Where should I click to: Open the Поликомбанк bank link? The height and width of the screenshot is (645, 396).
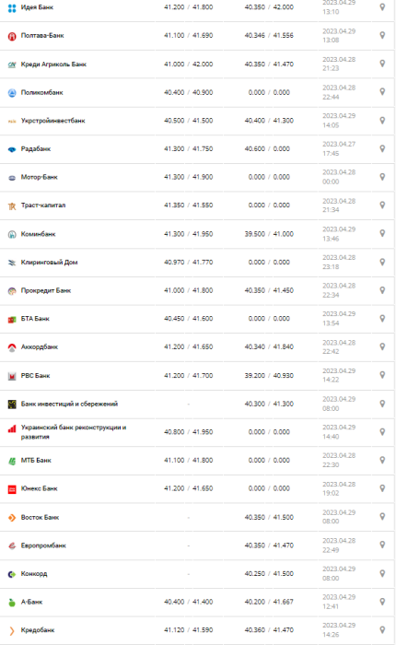pos(42,92)
